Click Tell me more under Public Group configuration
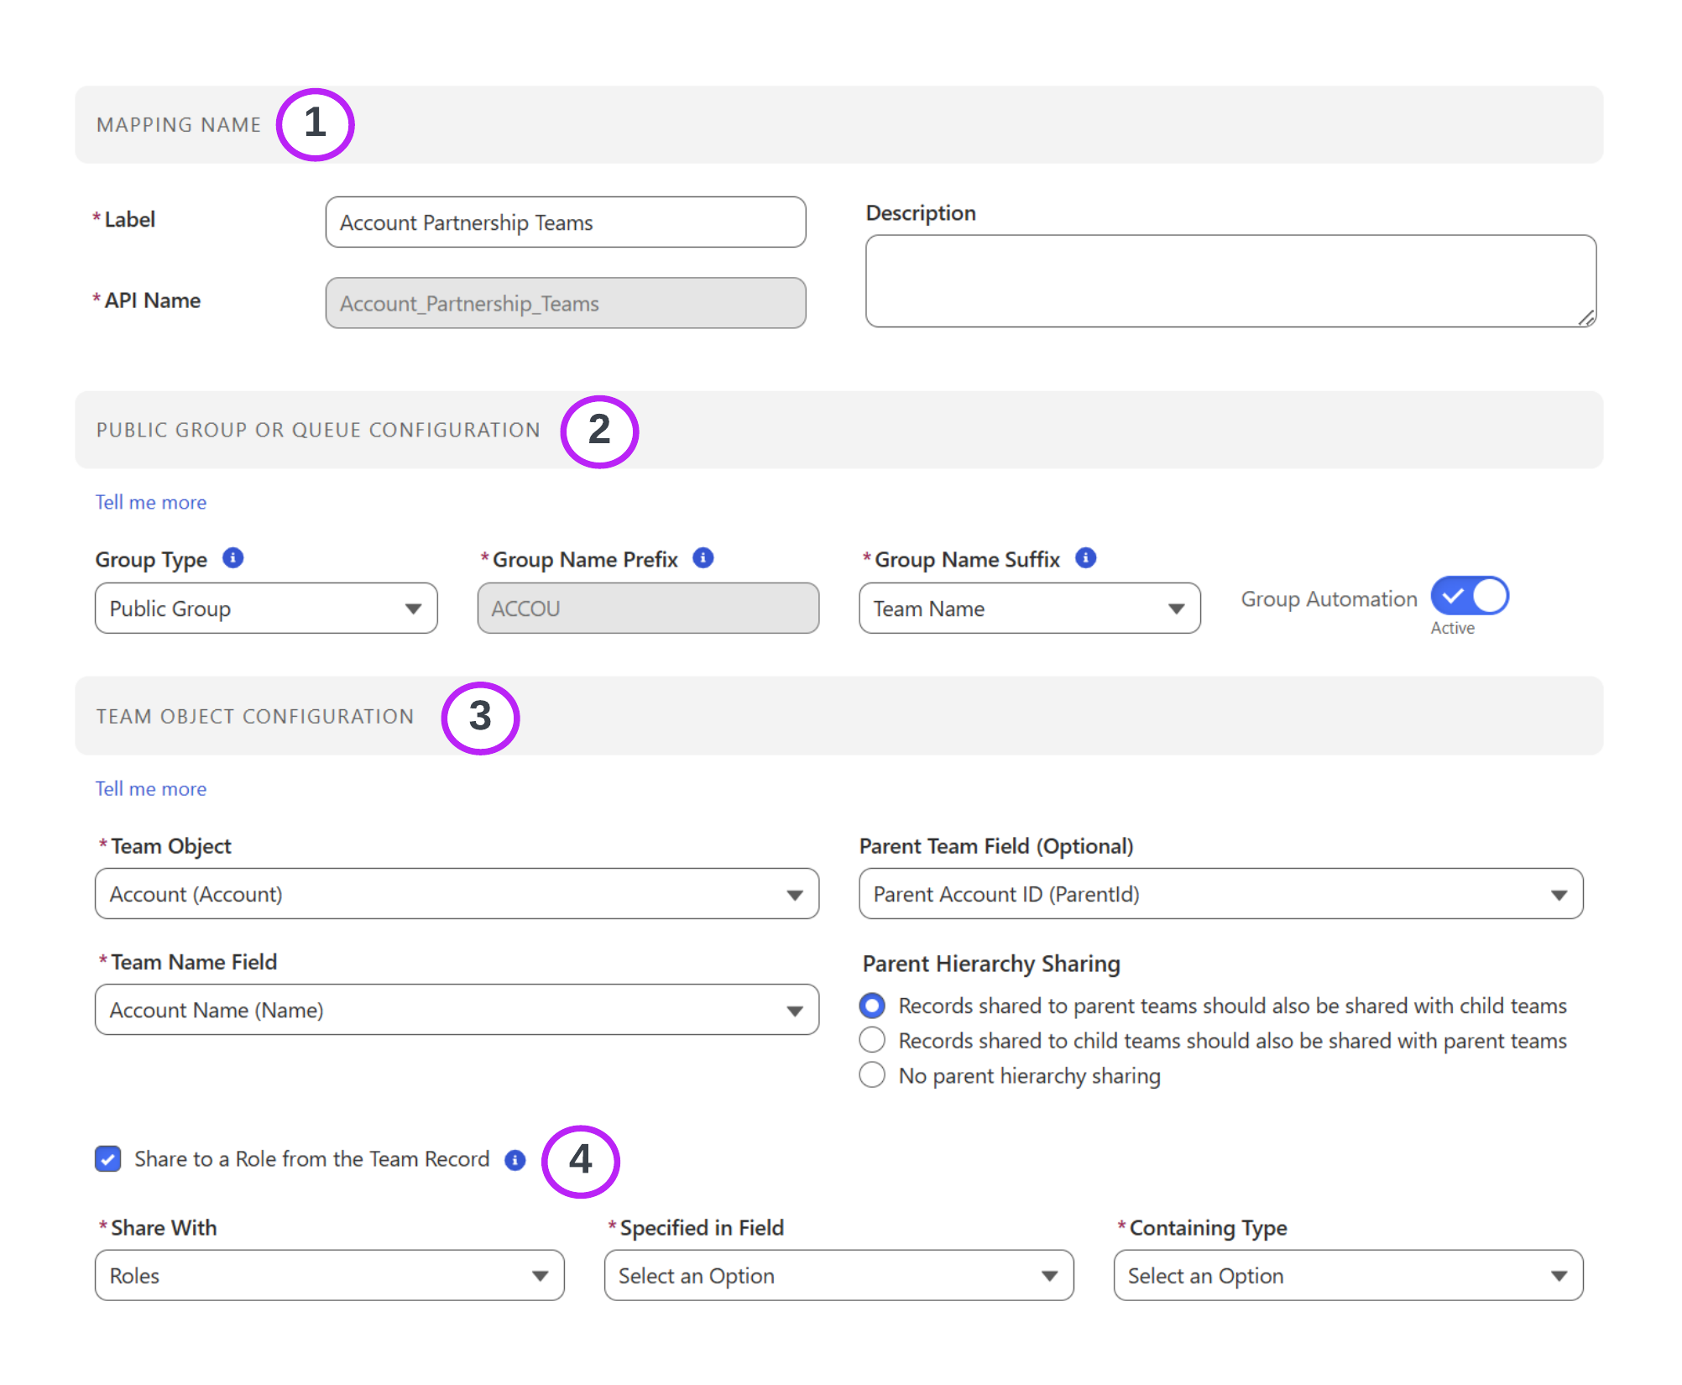The image size is (1682, 1385). [151, 502]
